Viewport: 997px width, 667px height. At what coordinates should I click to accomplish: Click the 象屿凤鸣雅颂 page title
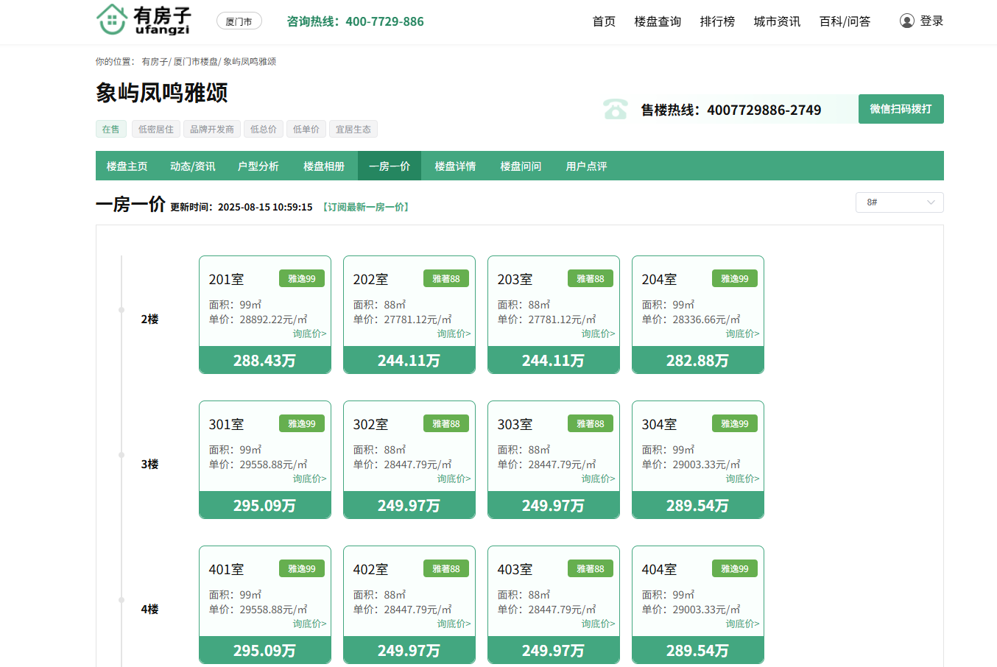(162, 93)
